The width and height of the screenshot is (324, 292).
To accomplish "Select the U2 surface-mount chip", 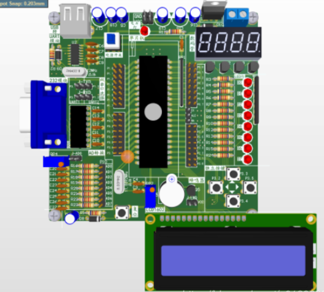I will (x=75, y=54).
